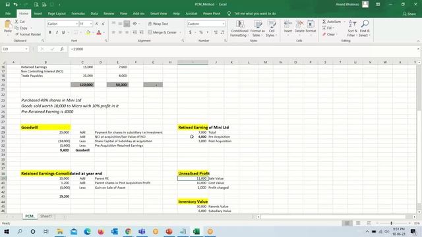
Task: Switch to the Data tab
Action: 94,13
